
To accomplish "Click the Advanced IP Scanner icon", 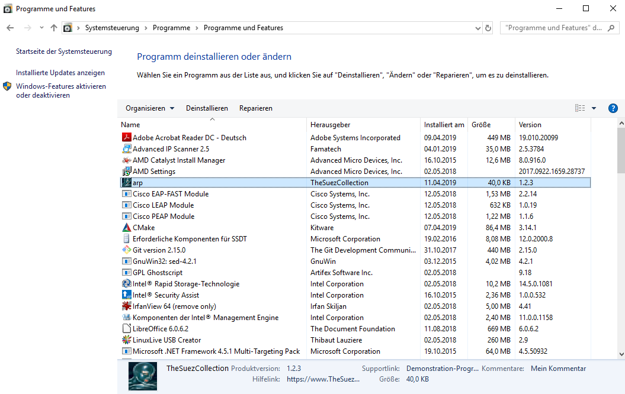I will pos(126,149).
